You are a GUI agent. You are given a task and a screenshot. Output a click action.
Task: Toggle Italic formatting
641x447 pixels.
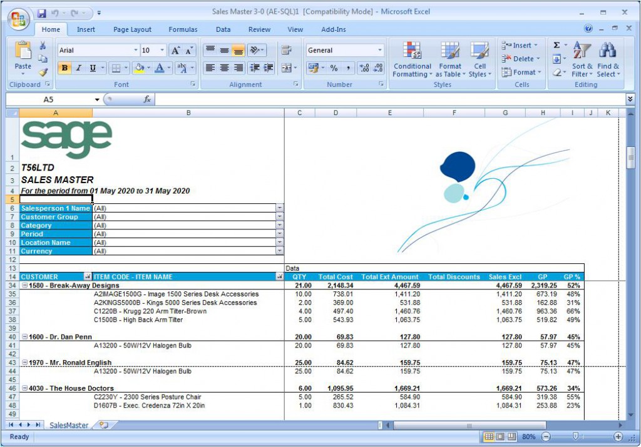click(79, 68)
